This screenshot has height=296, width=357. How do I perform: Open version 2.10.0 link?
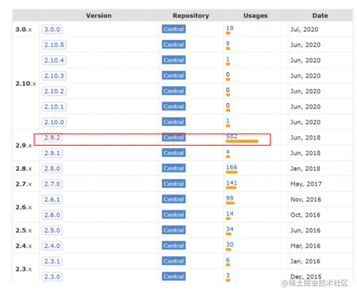point(54,122)
